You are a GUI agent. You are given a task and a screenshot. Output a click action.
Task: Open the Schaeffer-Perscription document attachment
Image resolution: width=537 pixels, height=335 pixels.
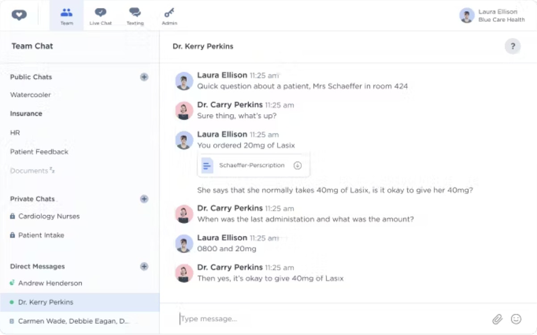pos(251,166)
